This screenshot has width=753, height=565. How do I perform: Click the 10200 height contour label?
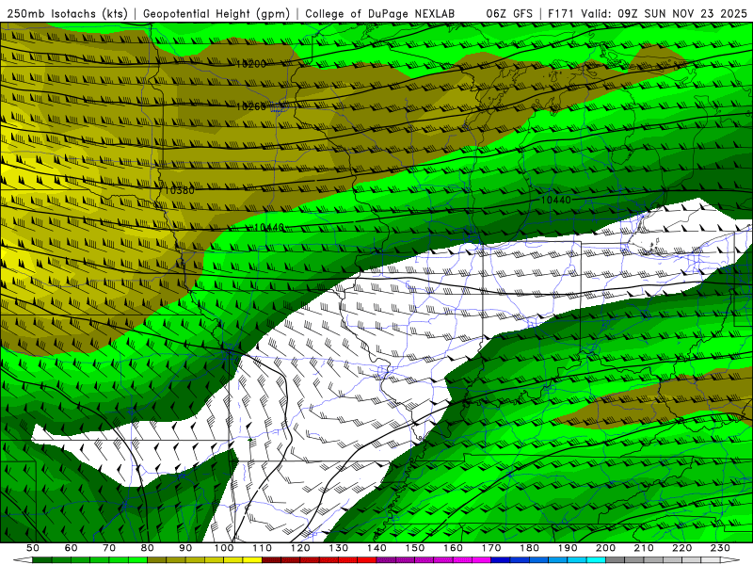(251, 63)
